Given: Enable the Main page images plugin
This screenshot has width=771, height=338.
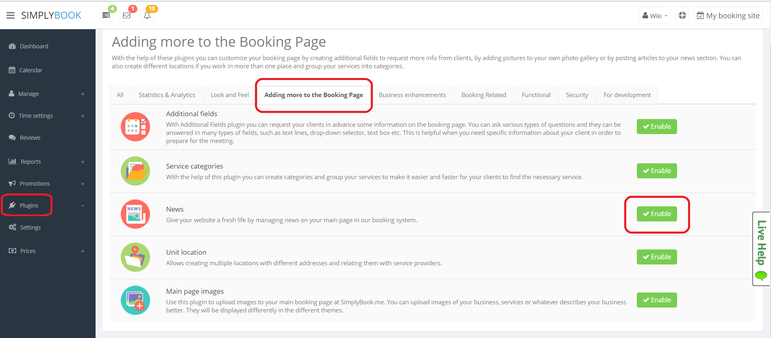Looking at the screenshot, I should pos(657,300).
